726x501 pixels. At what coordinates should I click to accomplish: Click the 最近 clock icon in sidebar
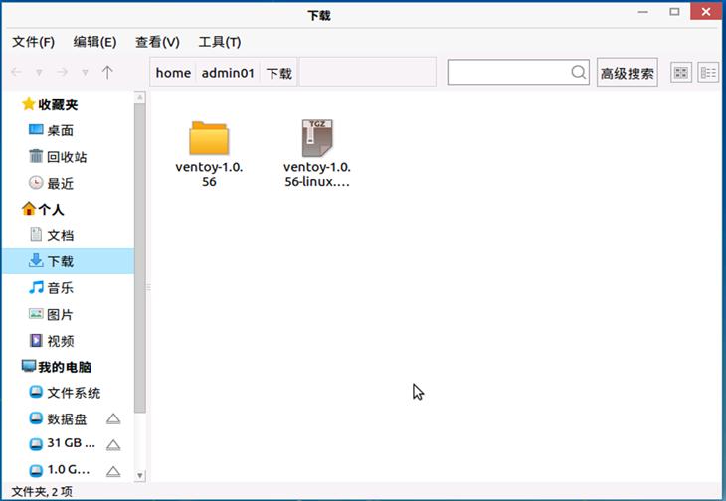pos(36,182)
